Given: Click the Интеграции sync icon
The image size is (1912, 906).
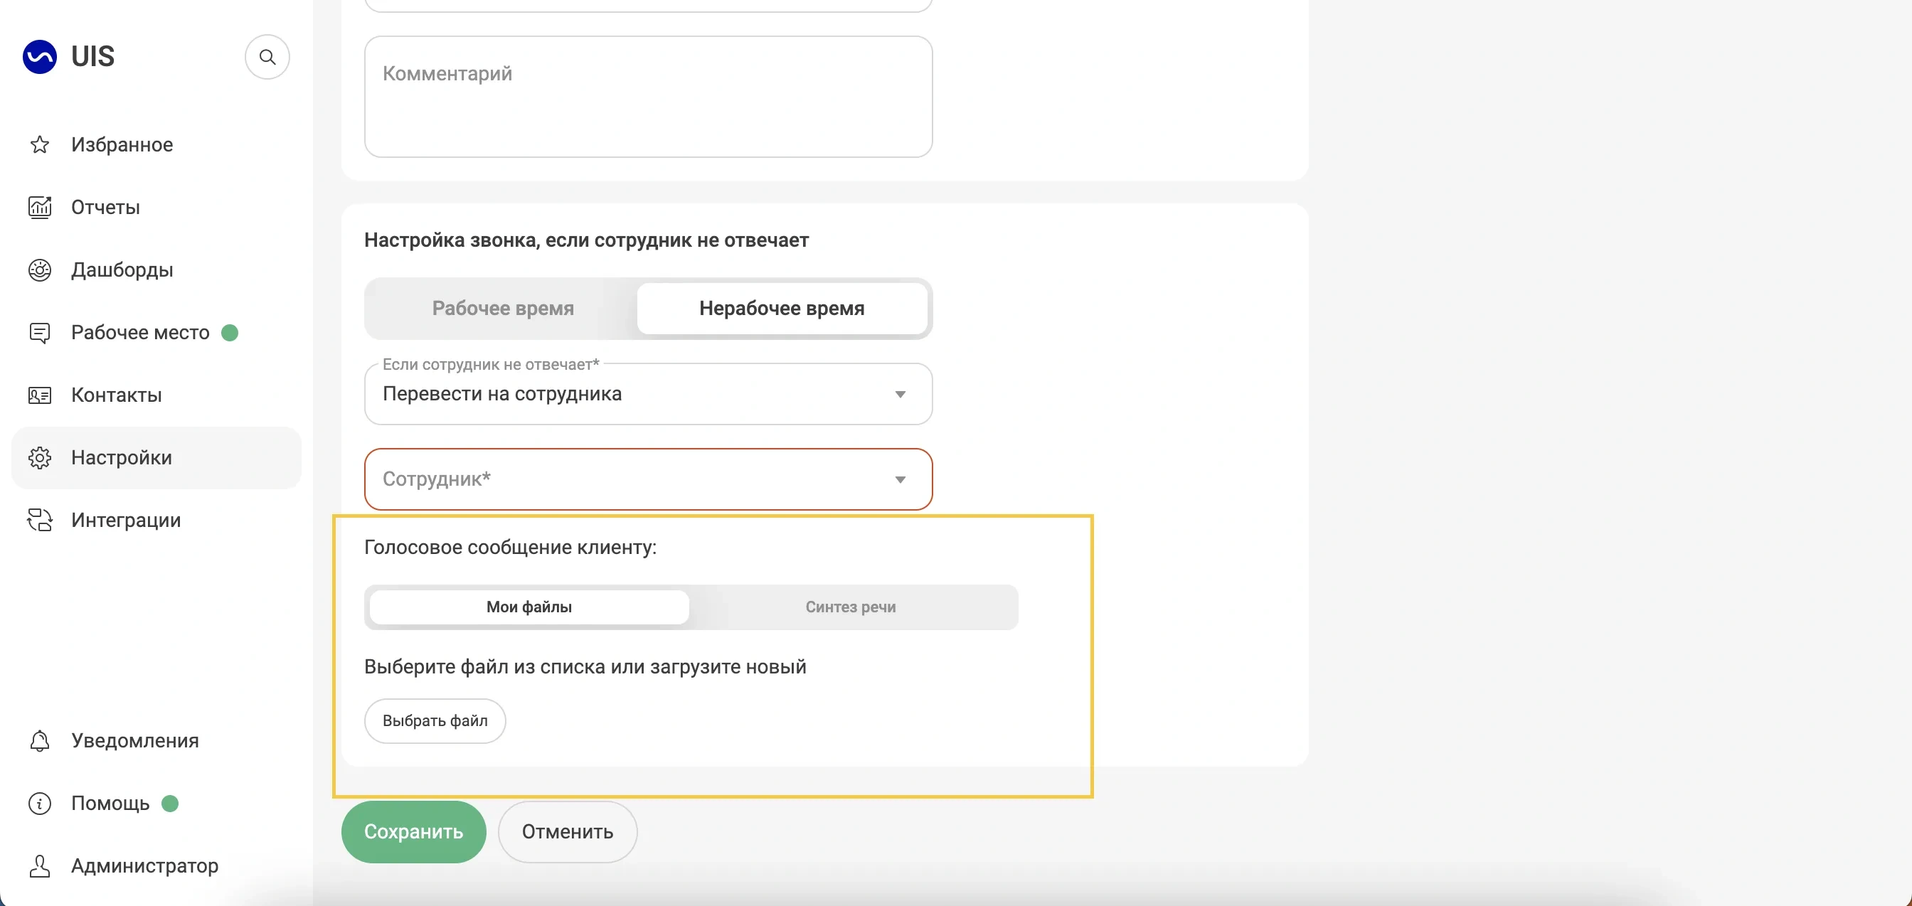Looking at the screenshot, I should 40,520.
